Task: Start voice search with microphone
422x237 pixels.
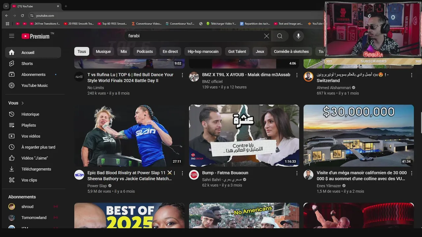Action: pyautogui.click(x=298, y=36)
